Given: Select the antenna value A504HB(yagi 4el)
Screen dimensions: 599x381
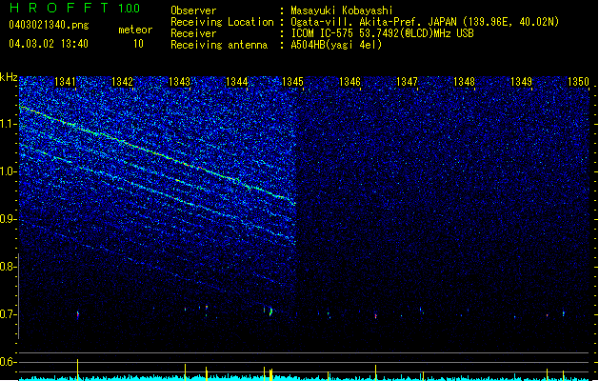Looking at the screenshot, I should pyautogui.click(x=336, y=45).
